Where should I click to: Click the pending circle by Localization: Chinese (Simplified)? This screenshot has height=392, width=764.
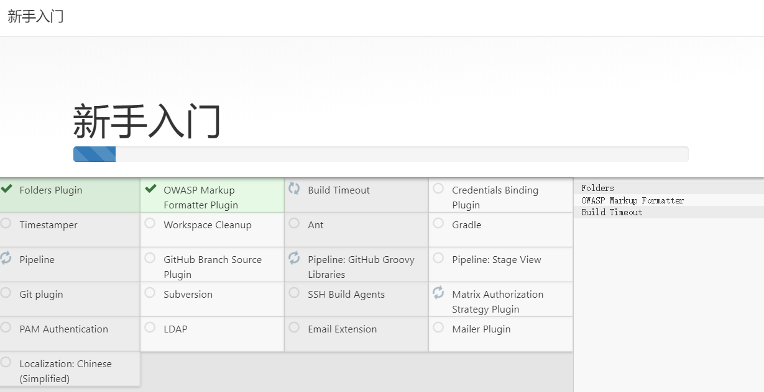click(x=6, y=362)
